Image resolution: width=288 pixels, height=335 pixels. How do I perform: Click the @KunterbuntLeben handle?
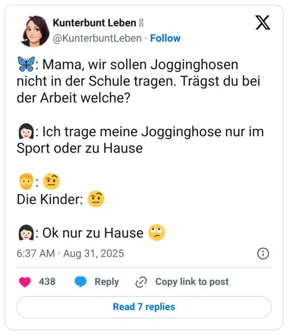(97, 38)
